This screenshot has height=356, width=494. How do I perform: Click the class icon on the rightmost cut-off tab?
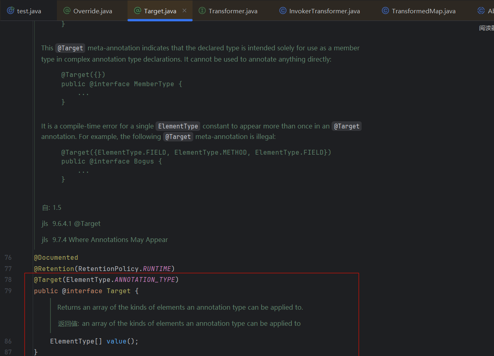coord(481,11)
